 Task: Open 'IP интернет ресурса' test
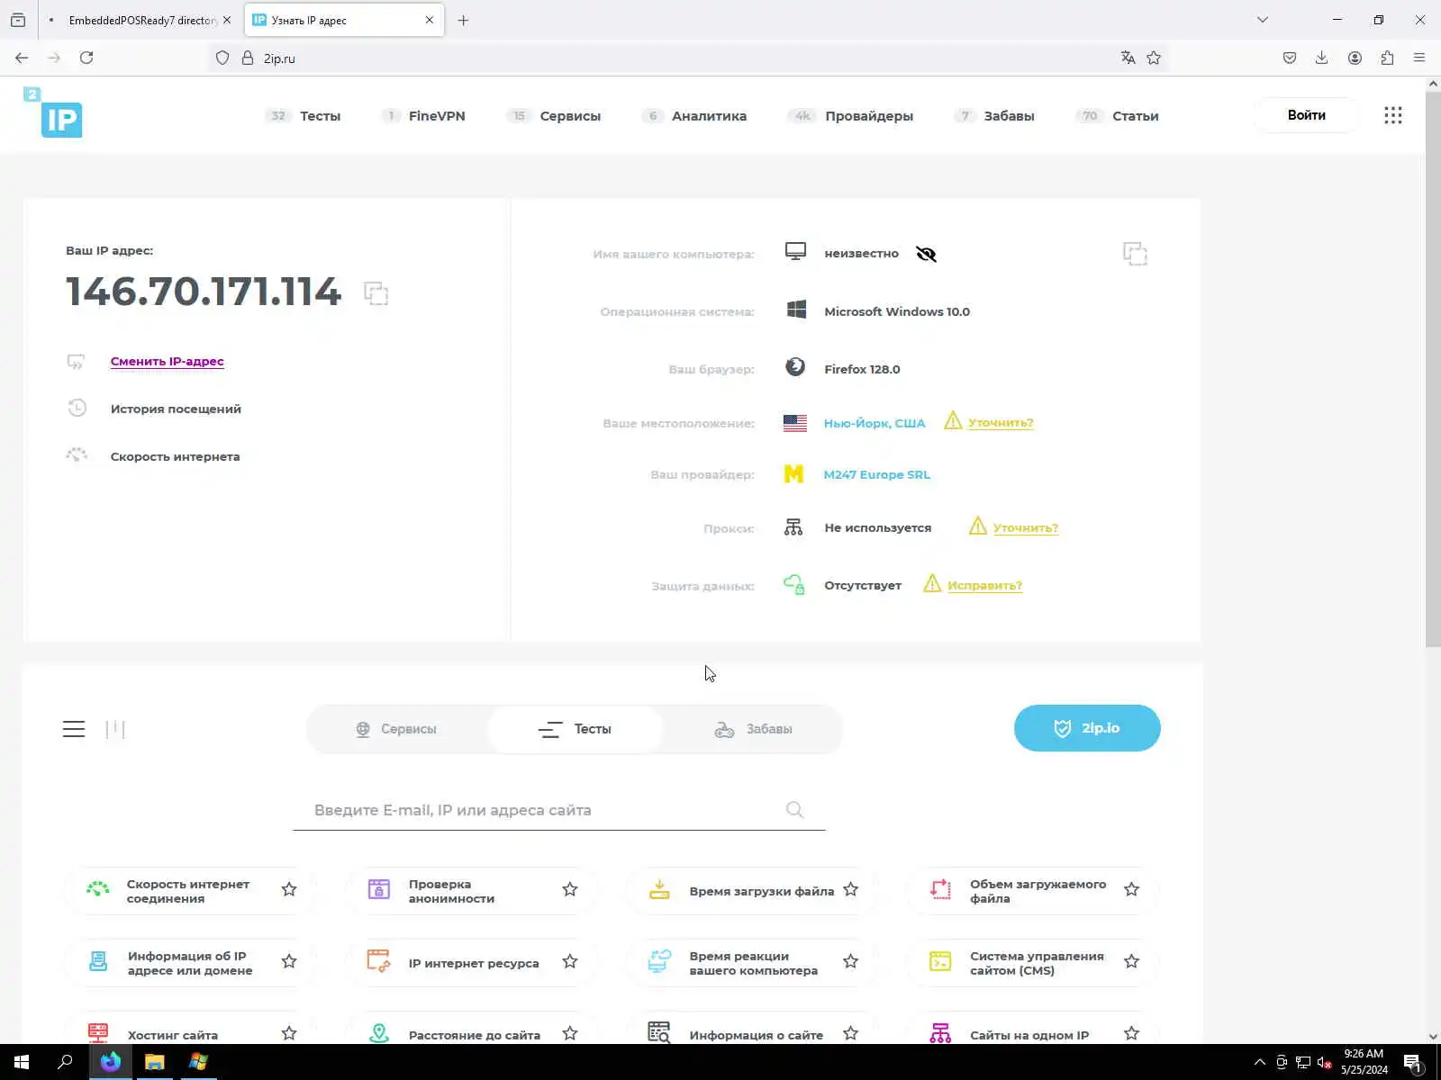[474, 963]
